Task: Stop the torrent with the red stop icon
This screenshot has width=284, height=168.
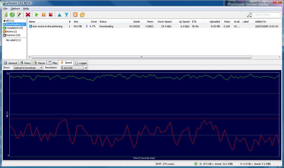Action: [x=50, y=15]
